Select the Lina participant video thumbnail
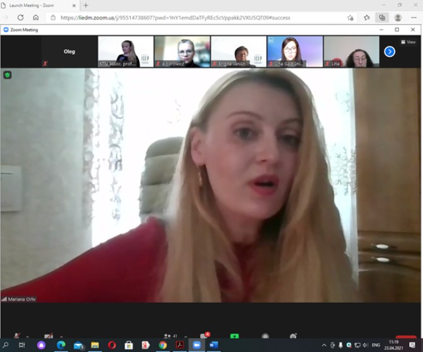423x352 pixels. click(352, 51)
